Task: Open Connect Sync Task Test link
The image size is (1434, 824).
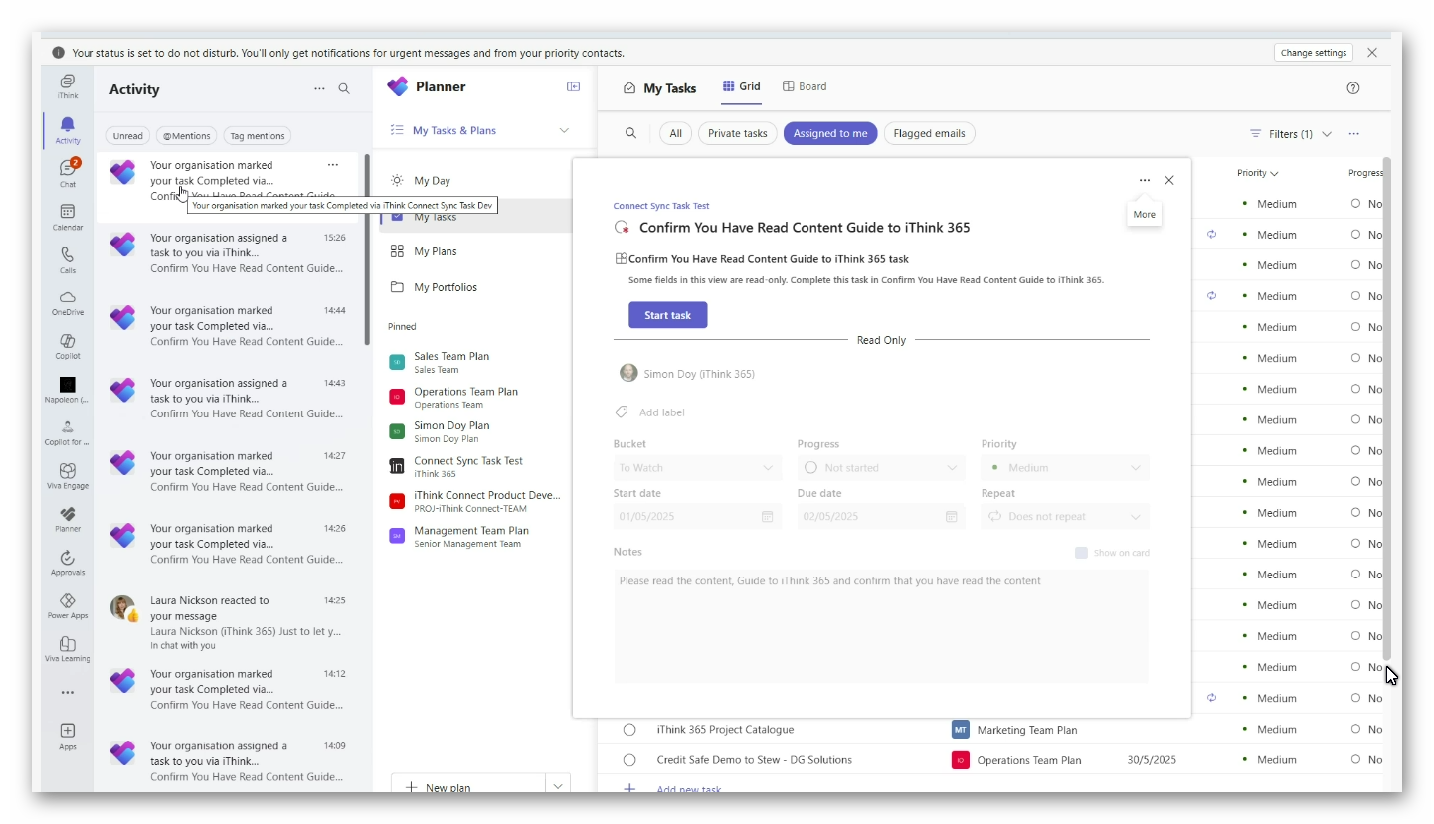Action: (x=661, y=206)
